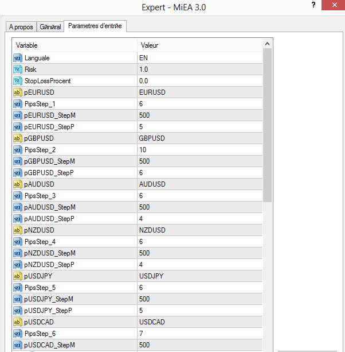Select the Parametres d'entrée tab

[x=95, y=26]
